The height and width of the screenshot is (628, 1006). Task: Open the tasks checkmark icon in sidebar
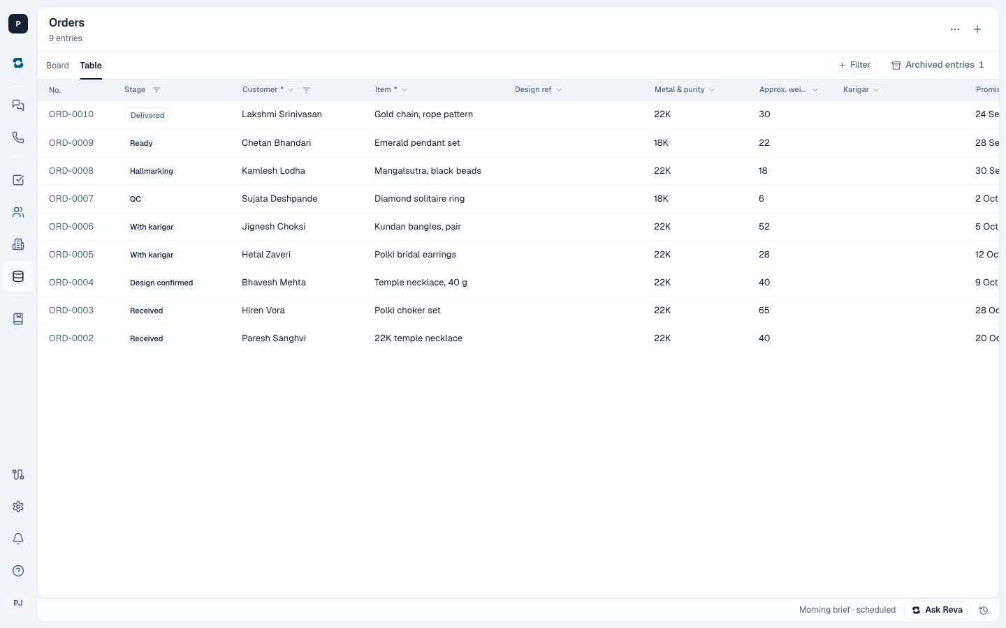point(18,180)
